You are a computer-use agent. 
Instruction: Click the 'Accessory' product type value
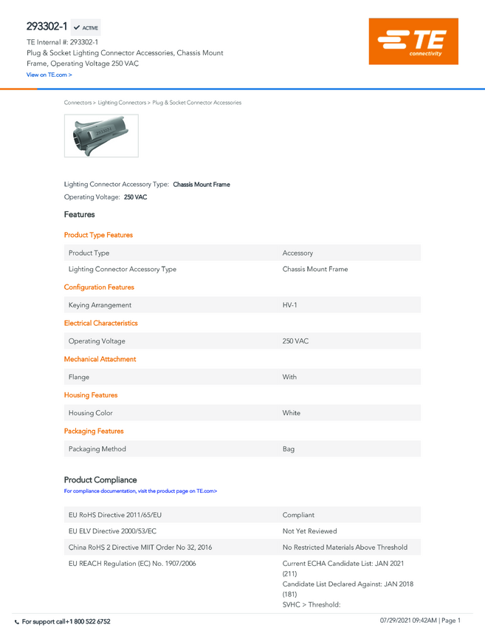(297, 253)
